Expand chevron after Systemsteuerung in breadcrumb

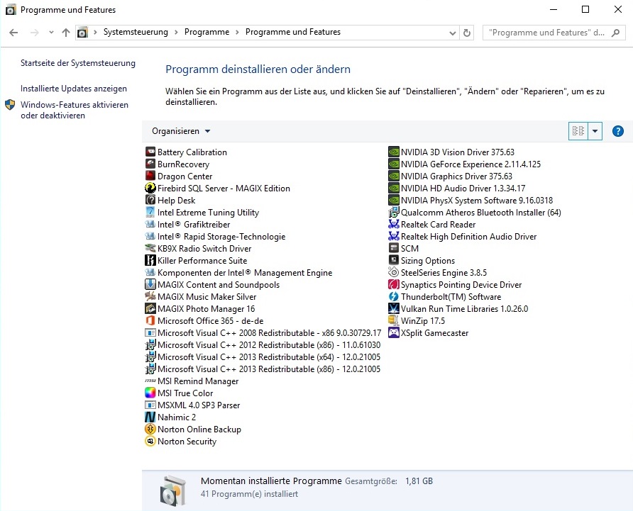pos(177,33)
